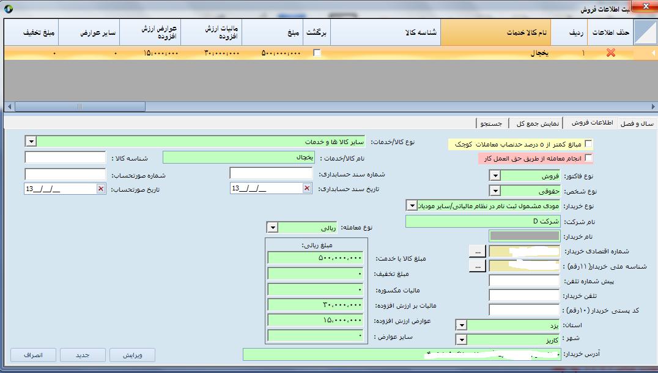Screen dimensions: 658x373
Task: Open the نوع معامله dropdown showing ریالی
Action: click(272, 228)
